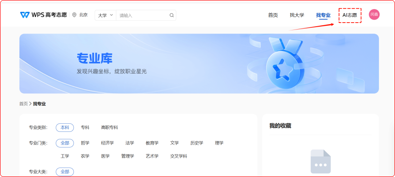Click the 专业门类 label
Image resolution: width=395 pixels, height=177 pixels.
(38, 143)
